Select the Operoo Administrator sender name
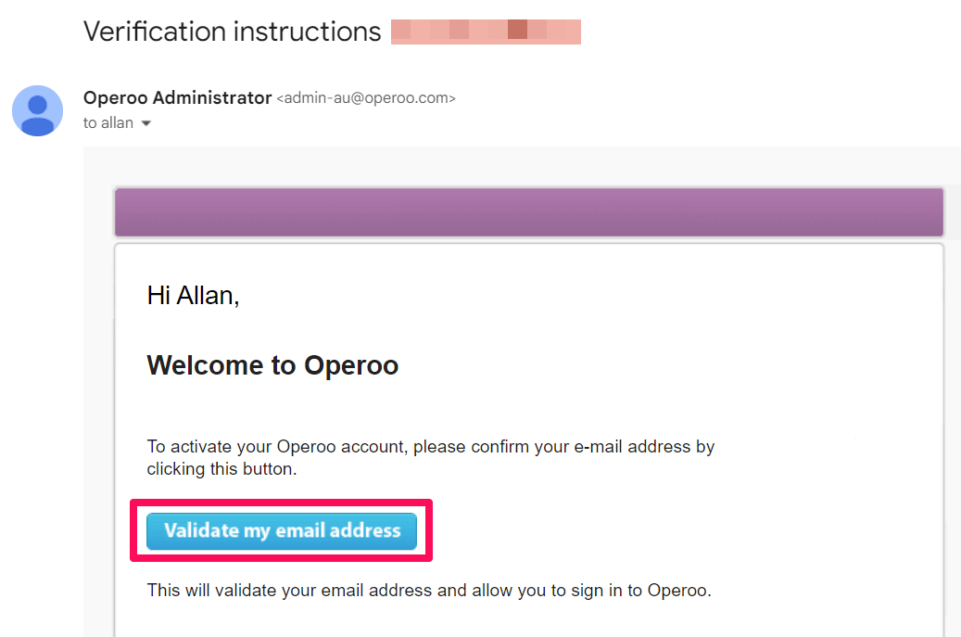Viewport: 961px width, 637px height. (177, 97)
